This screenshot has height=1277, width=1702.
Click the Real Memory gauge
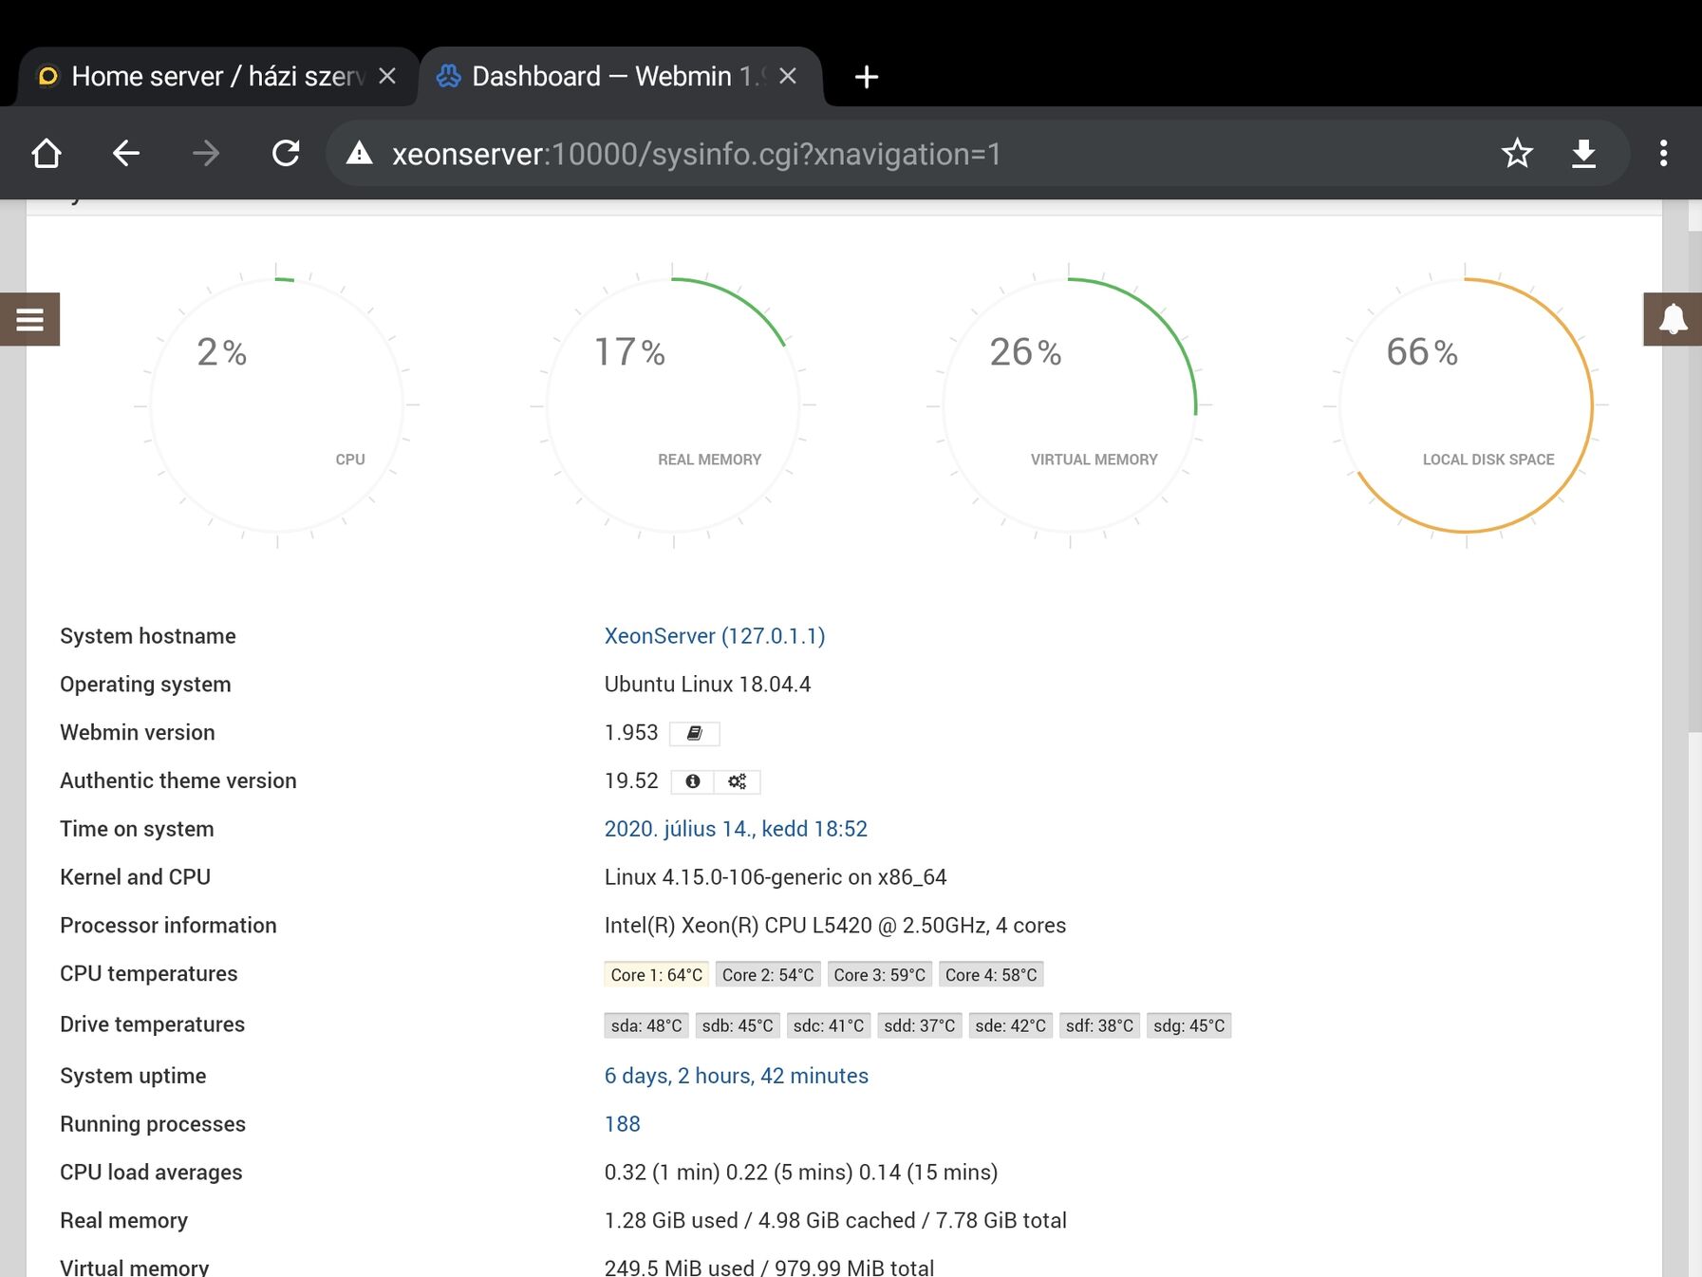(673, 405)
